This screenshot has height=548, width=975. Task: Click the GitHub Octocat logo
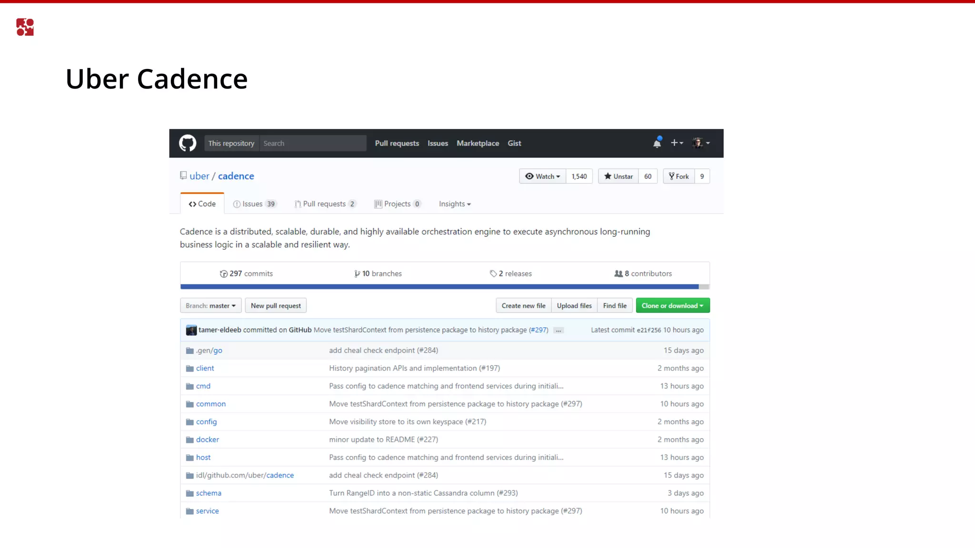point(188,143)
